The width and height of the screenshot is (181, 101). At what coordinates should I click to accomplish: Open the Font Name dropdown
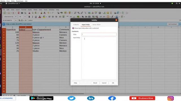[16, 17]
